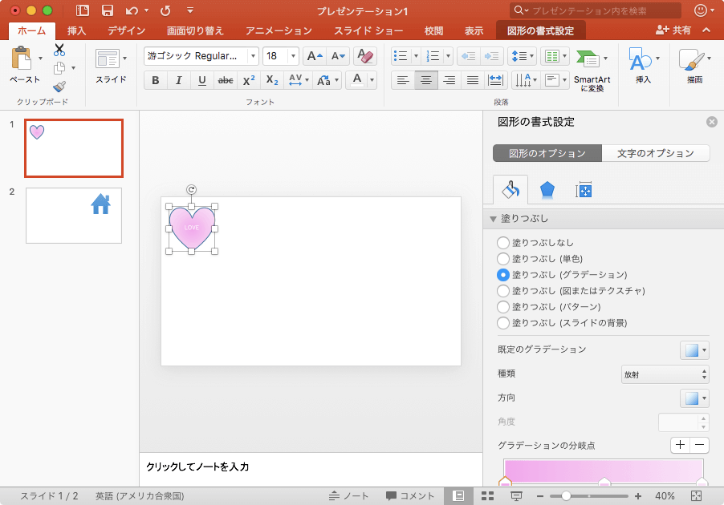The height and width of the screenshot is (505, 724).
Task: Switch to 文字のオプション
Action: click(655, 153)
